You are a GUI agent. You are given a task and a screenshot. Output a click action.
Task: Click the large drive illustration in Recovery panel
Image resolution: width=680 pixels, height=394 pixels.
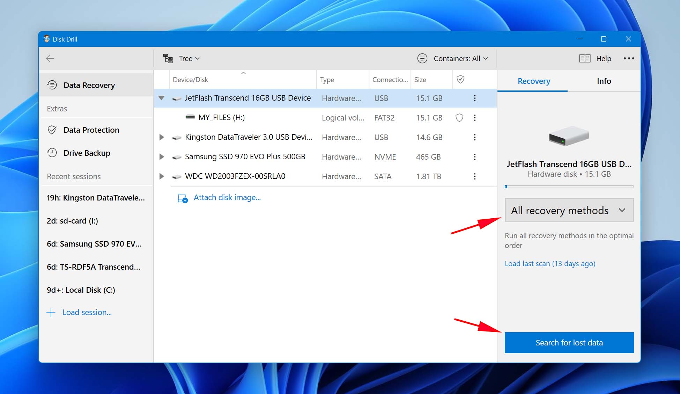[x=569, y=136]
